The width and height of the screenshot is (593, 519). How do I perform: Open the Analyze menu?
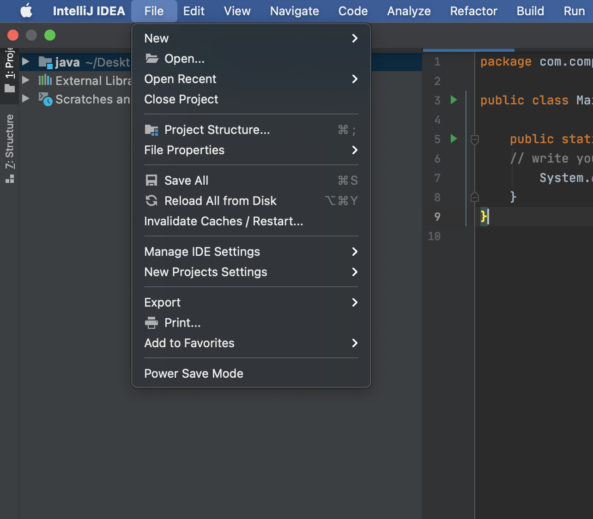coord(409,11)
